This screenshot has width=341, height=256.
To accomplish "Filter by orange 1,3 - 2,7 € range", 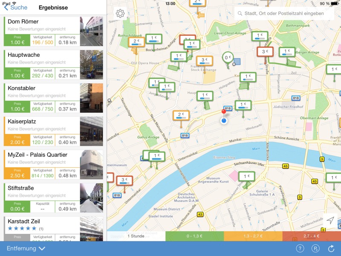I will [253, 236].
